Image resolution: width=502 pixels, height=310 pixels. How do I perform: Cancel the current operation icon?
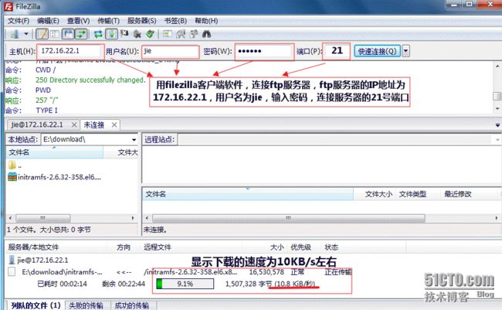pyautogui.click(x=124, y=34)
